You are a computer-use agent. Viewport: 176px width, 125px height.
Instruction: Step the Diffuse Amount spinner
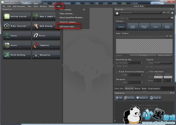click(x=162, y=80)
